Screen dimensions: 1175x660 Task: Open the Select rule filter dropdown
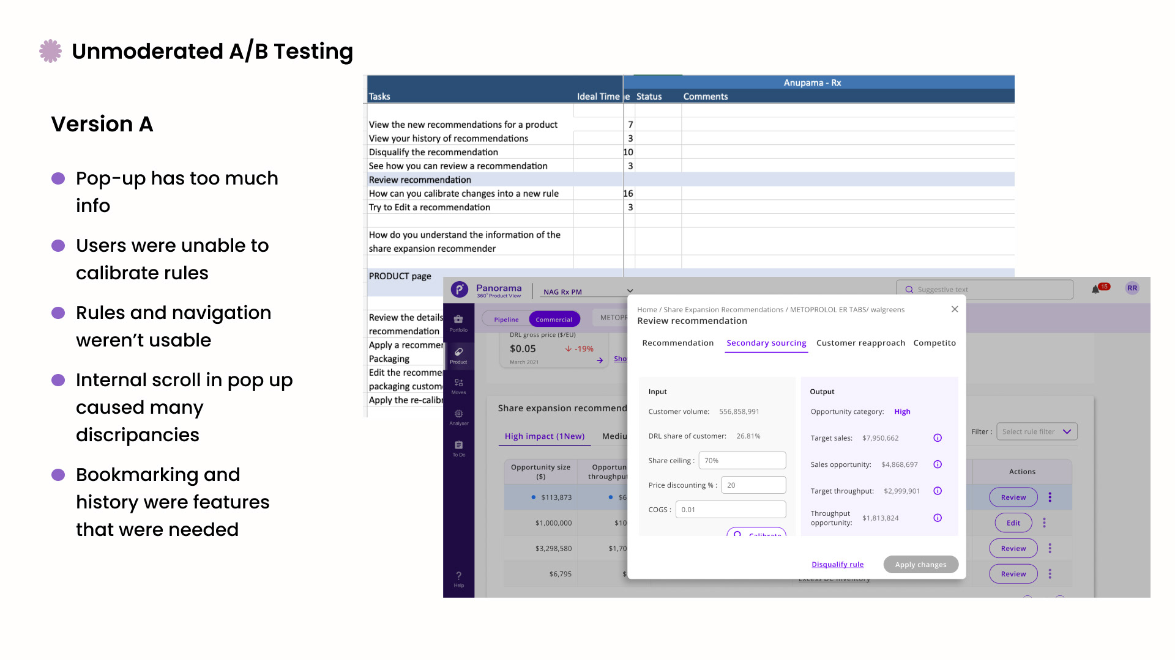pos(1036,431)
